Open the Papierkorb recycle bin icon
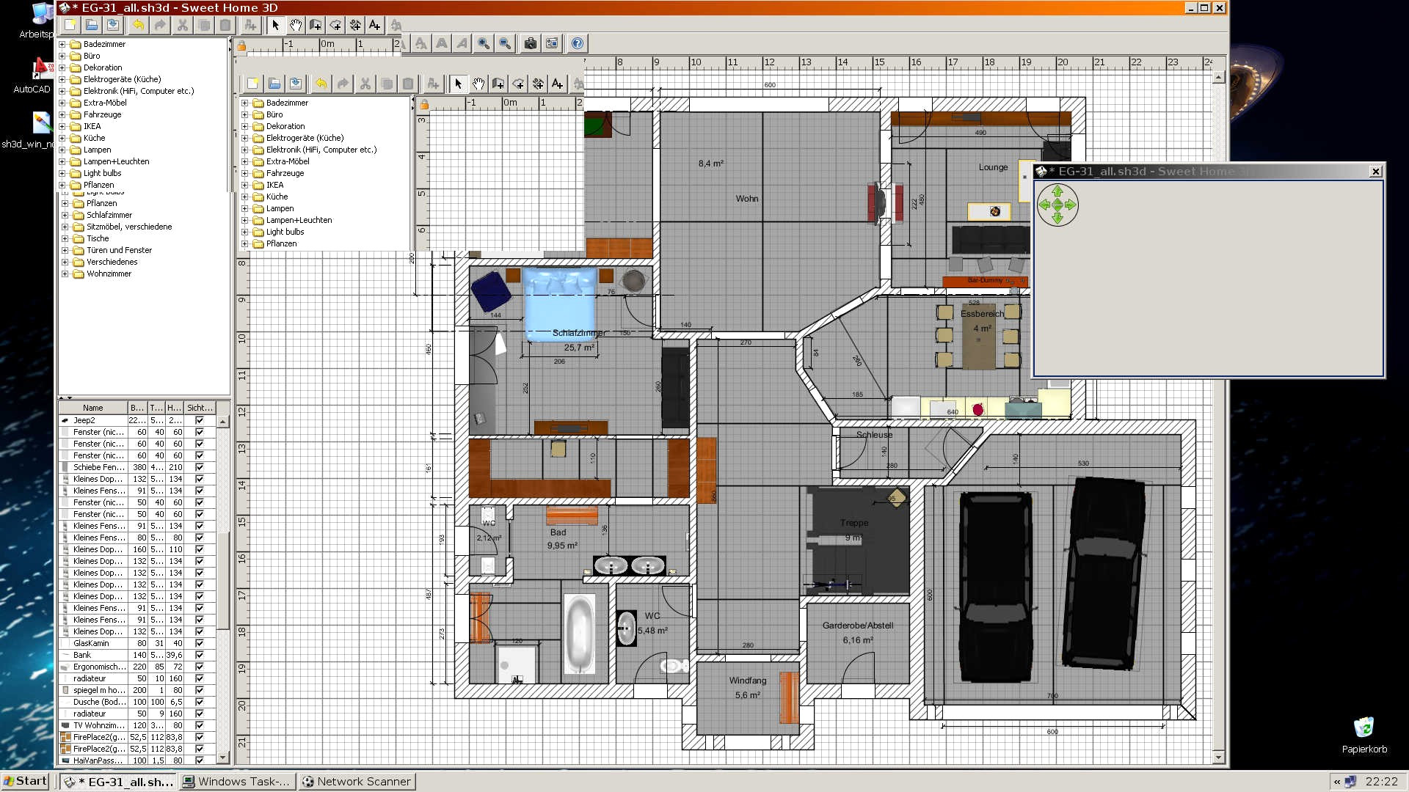This screenshot has width=1409, height=792. pyautogui.click(x=1364, y=733)
